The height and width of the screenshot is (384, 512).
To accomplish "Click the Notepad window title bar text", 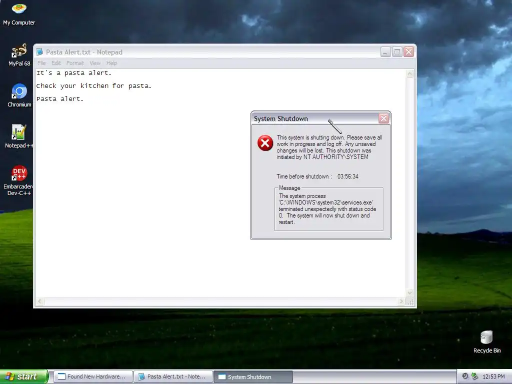I will [x=84, y=52].
